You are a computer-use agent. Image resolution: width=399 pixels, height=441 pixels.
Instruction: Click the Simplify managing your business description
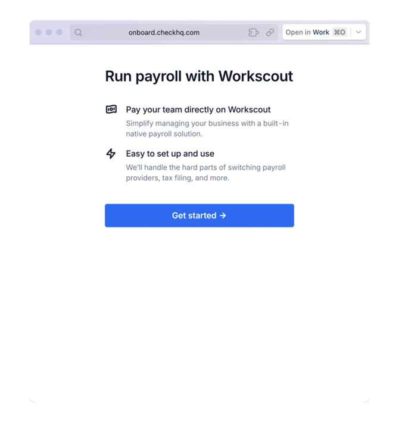pos(207,129)
